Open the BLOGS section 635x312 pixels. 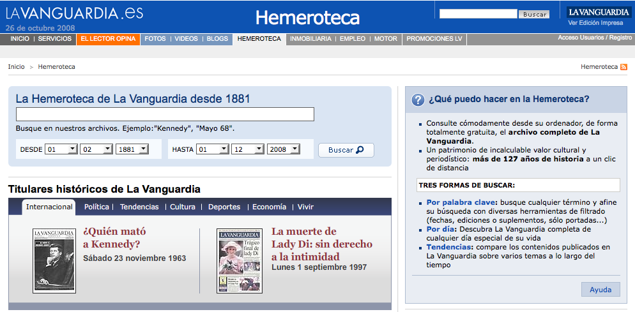click(x=217, y=39)
